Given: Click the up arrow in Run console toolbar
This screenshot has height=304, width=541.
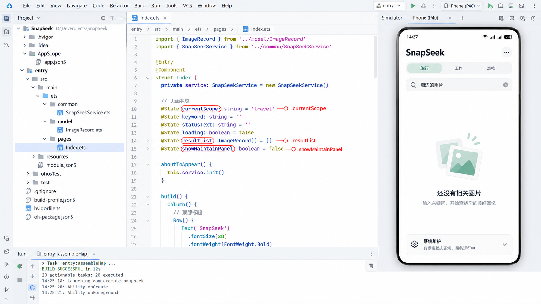Looking at the screenshot, I should pos(32,266).
